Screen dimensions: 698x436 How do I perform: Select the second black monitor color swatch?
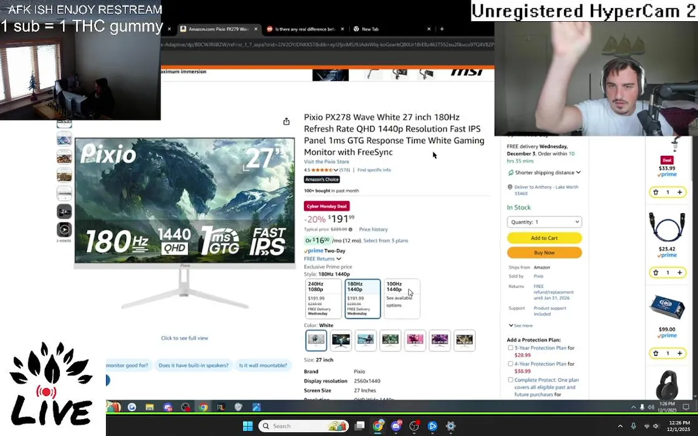point(341,340)
